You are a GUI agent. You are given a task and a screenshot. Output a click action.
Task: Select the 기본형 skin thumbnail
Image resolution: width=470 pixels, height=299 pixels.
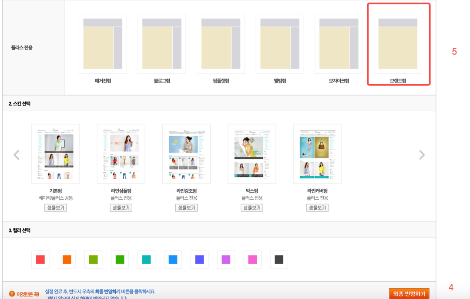coord(55,154)
